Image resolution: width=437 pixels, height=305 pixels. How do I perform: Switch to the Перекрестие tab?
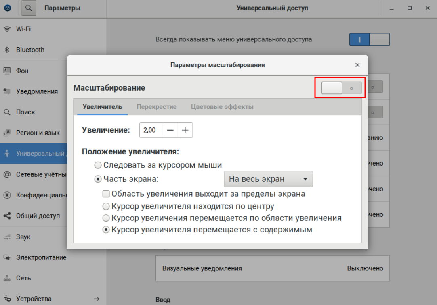click(156, 107)
